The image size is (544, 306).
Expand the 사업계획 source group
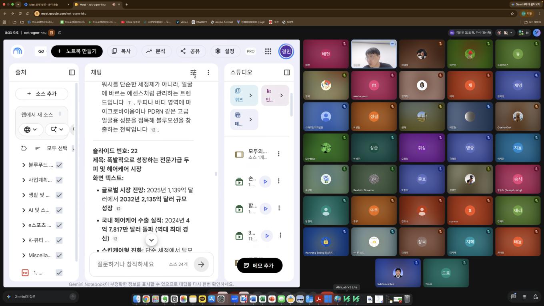(x=24, y=180)
